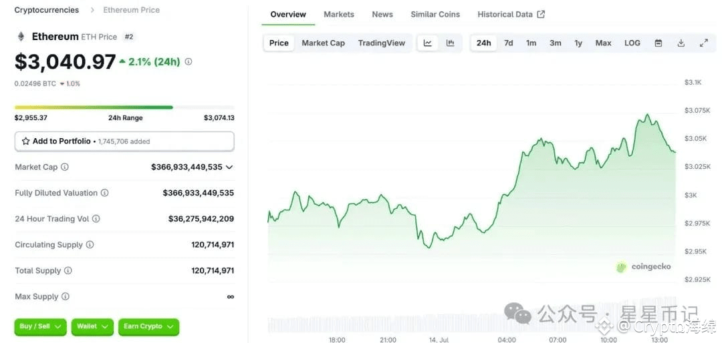Click the $3,074.13 range high value
Viewport: 722px width, 343px height.
tap(219, 117)
